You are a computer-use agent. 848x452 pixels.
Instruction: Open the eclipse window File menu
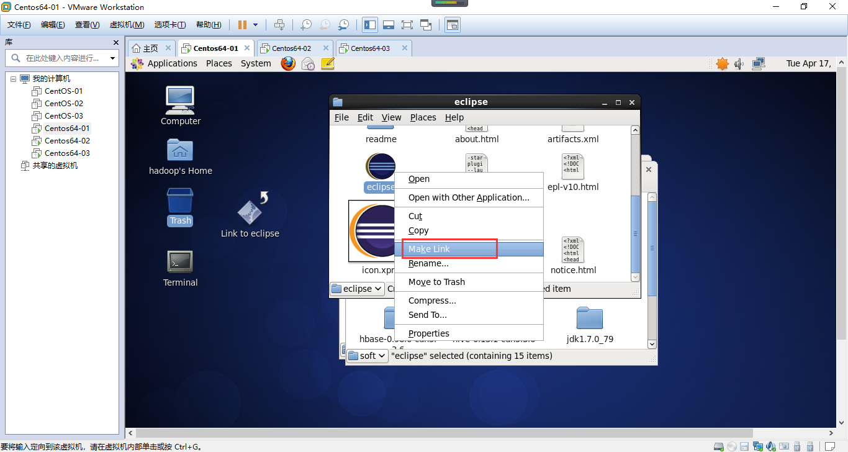(x=341, y=117)
